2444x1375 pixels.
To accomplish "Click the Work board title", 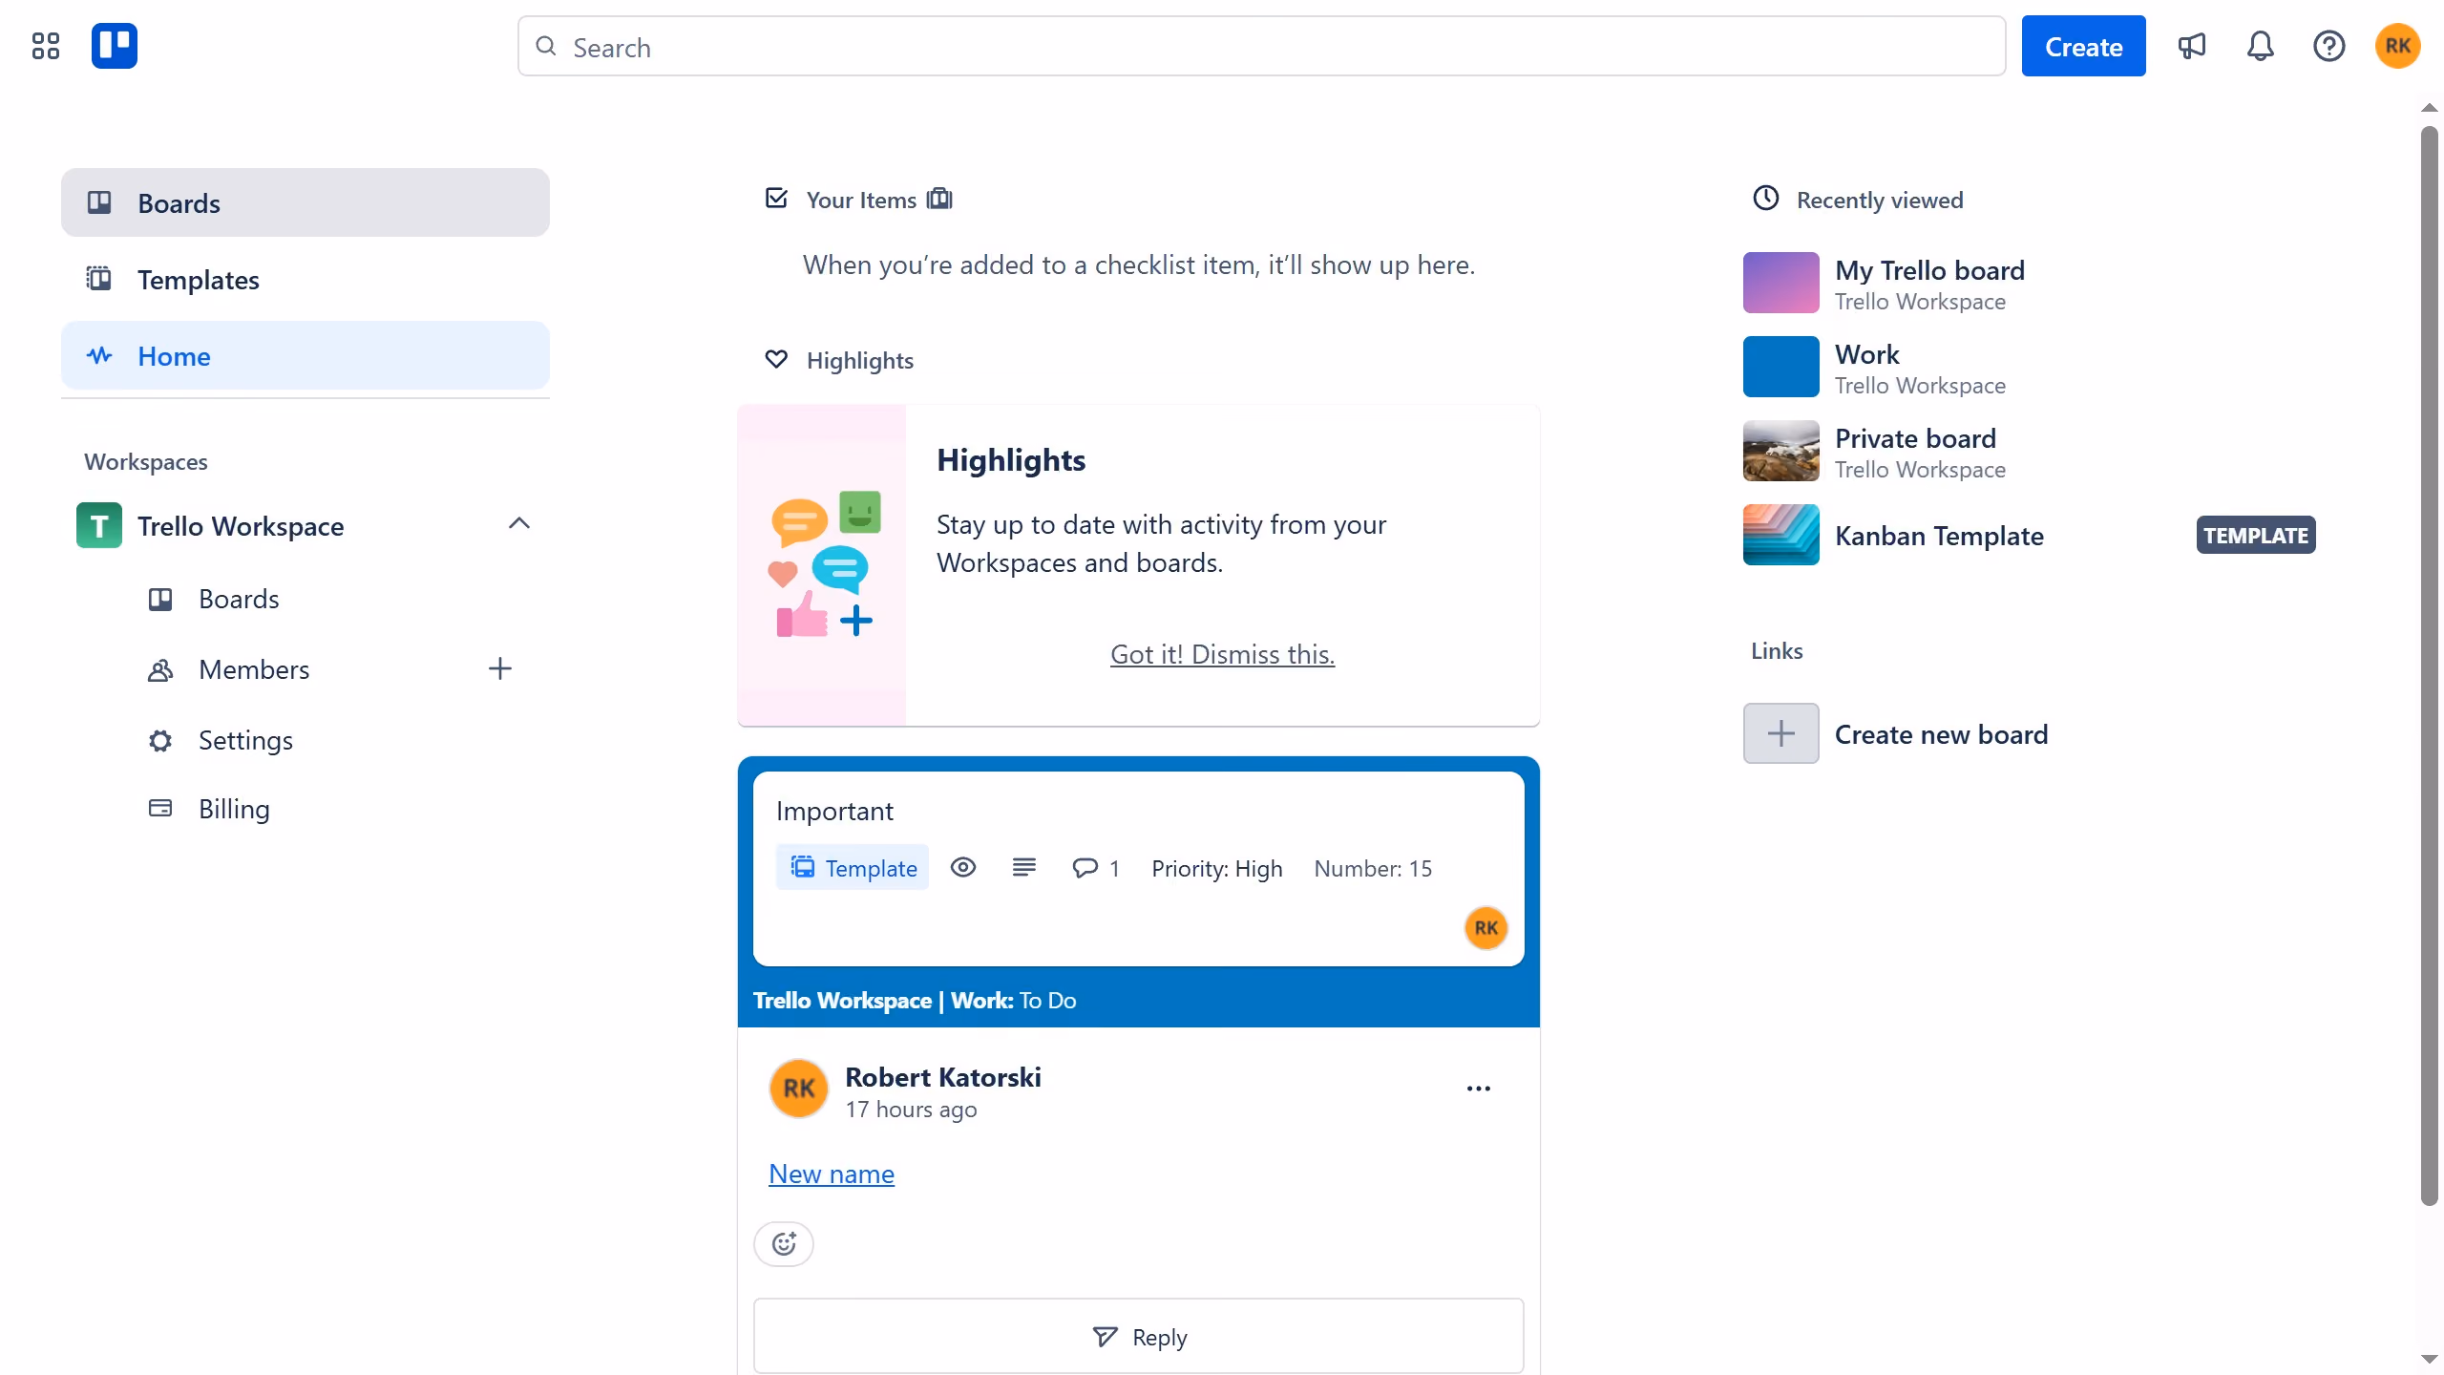I will tap(1866, 354).
